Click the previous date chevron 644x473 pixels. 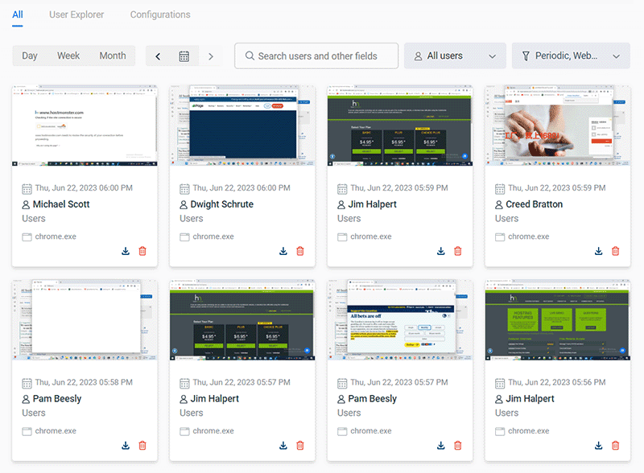coord(158,56)
